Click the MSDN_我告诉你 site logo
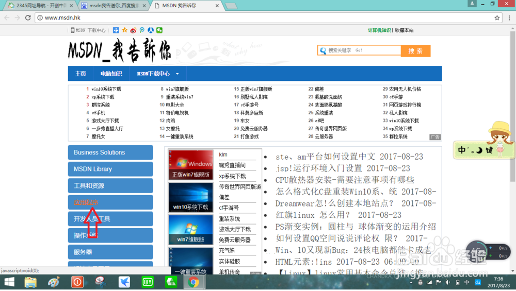 click(120, 50)
